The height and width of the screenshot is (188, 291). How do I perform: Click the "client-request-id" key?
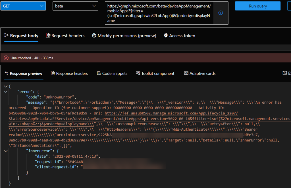pyautogui.click(x=55, y=167)
